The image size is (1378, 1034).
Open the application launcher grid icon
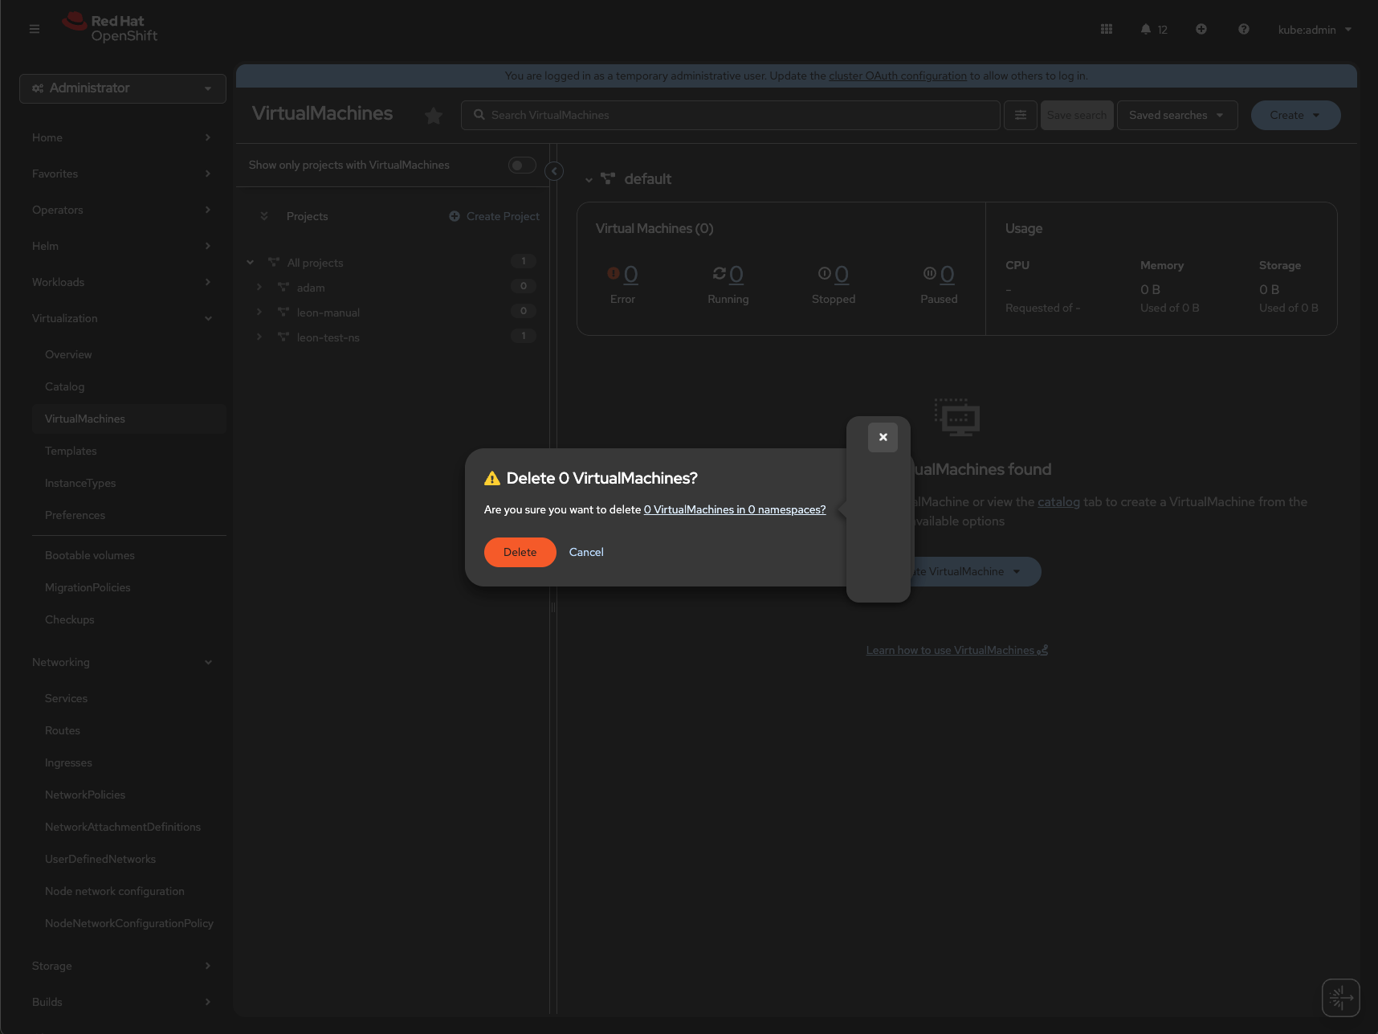(1106, 29)
